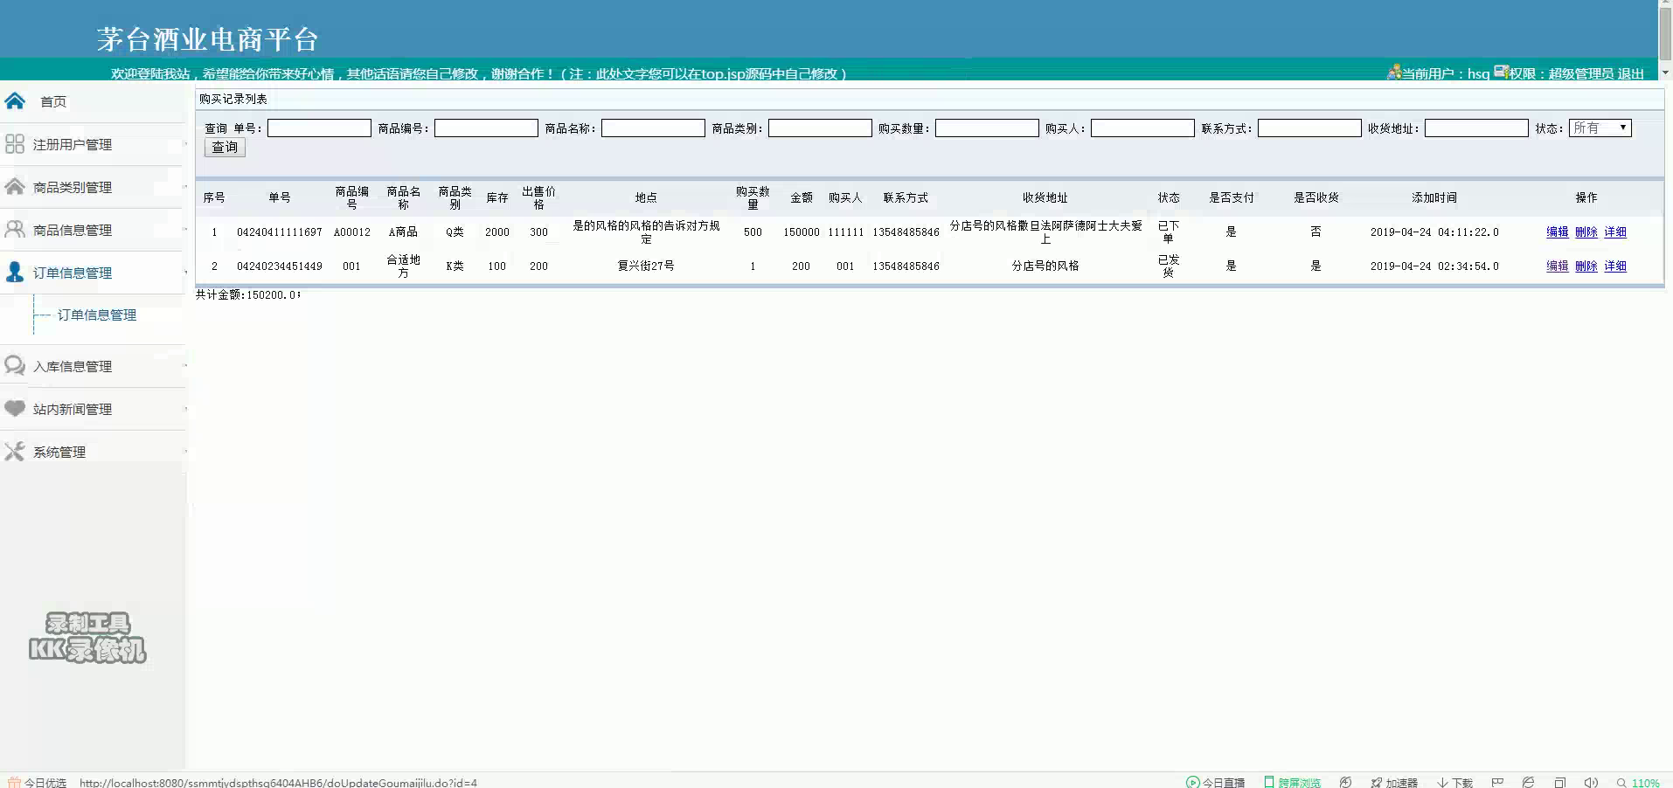Click 详细 for order 04240234451449
The image size is (1673, 788).
[1614, 266]
